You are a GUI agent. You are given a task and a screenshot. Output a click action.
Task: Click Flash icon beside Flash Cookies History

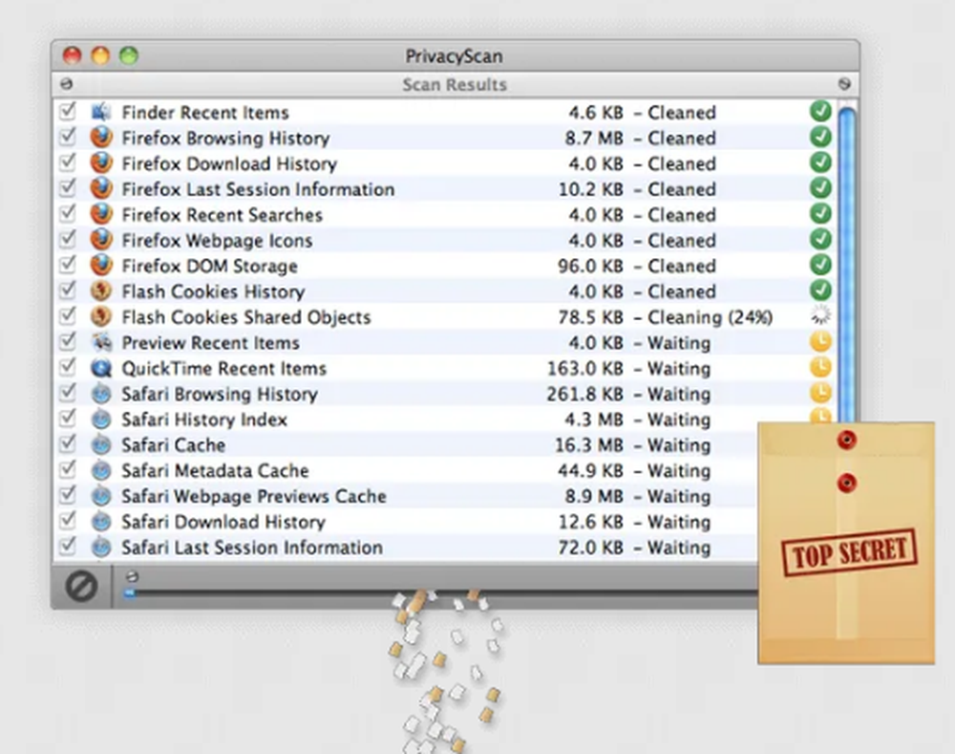point(101,291)
